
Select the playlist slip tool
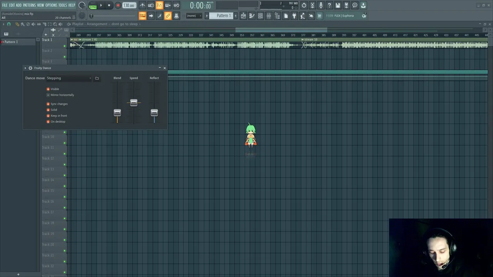tap(39, 24)
